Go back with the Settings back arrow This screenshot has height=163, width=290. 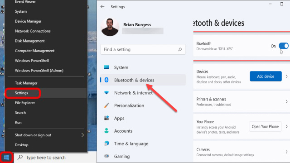point(102,7)
